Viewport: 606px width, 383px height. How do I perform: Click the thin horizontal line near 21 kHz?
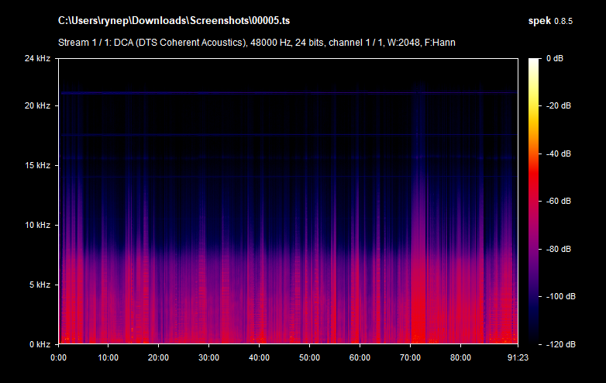point(287,93)
